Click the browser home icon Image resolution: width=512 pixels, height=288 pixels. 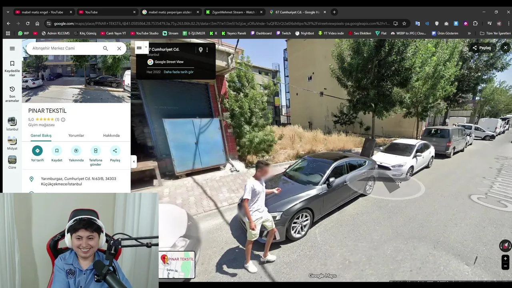coord(37,23)
